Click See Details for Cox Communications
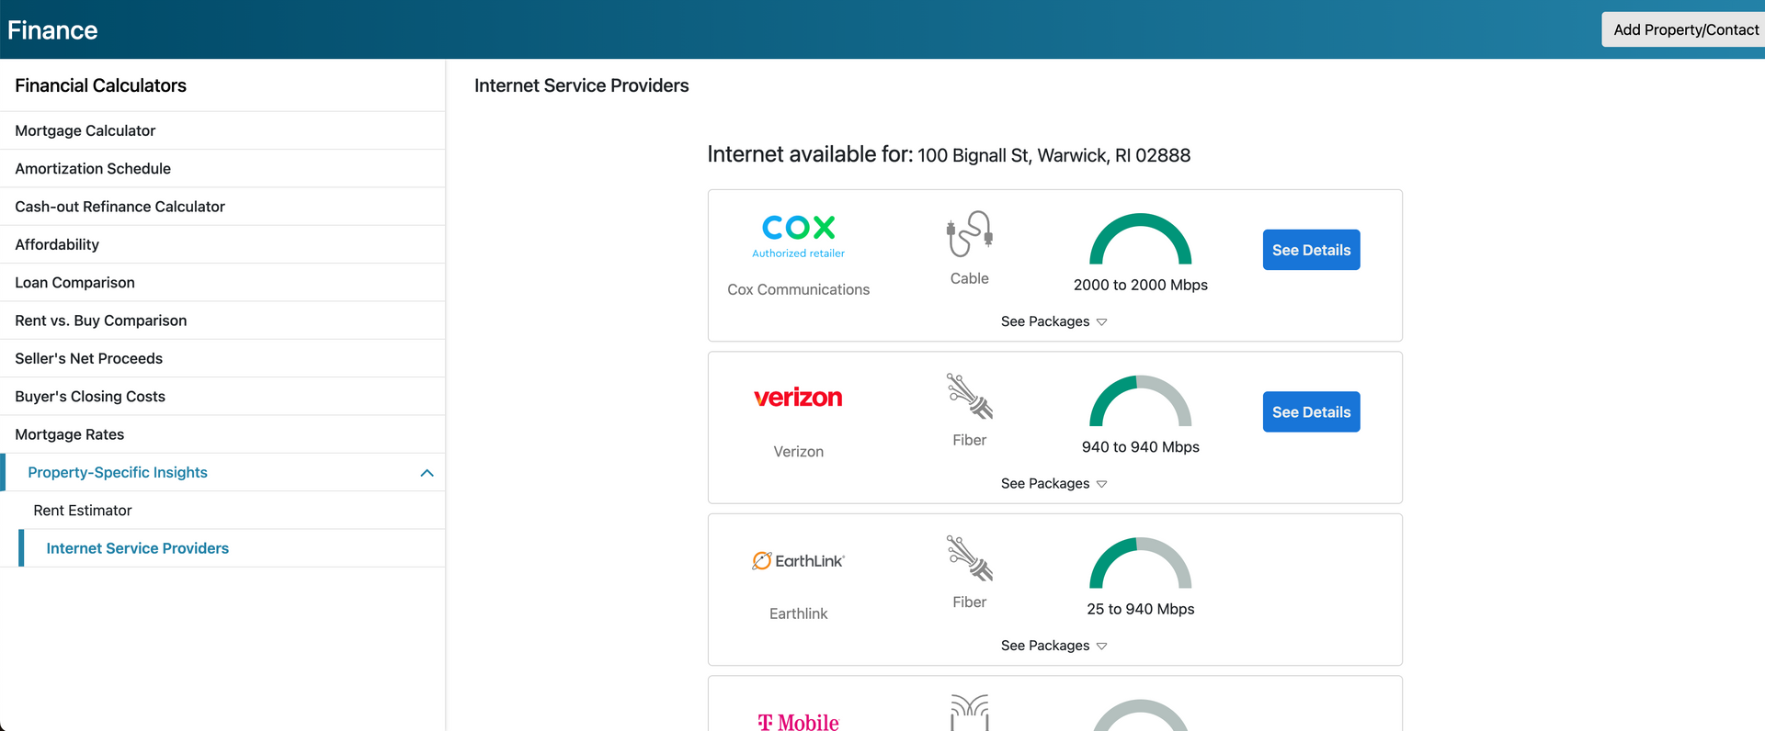Screen dimensions: 1765x731 pos(1311,250)
